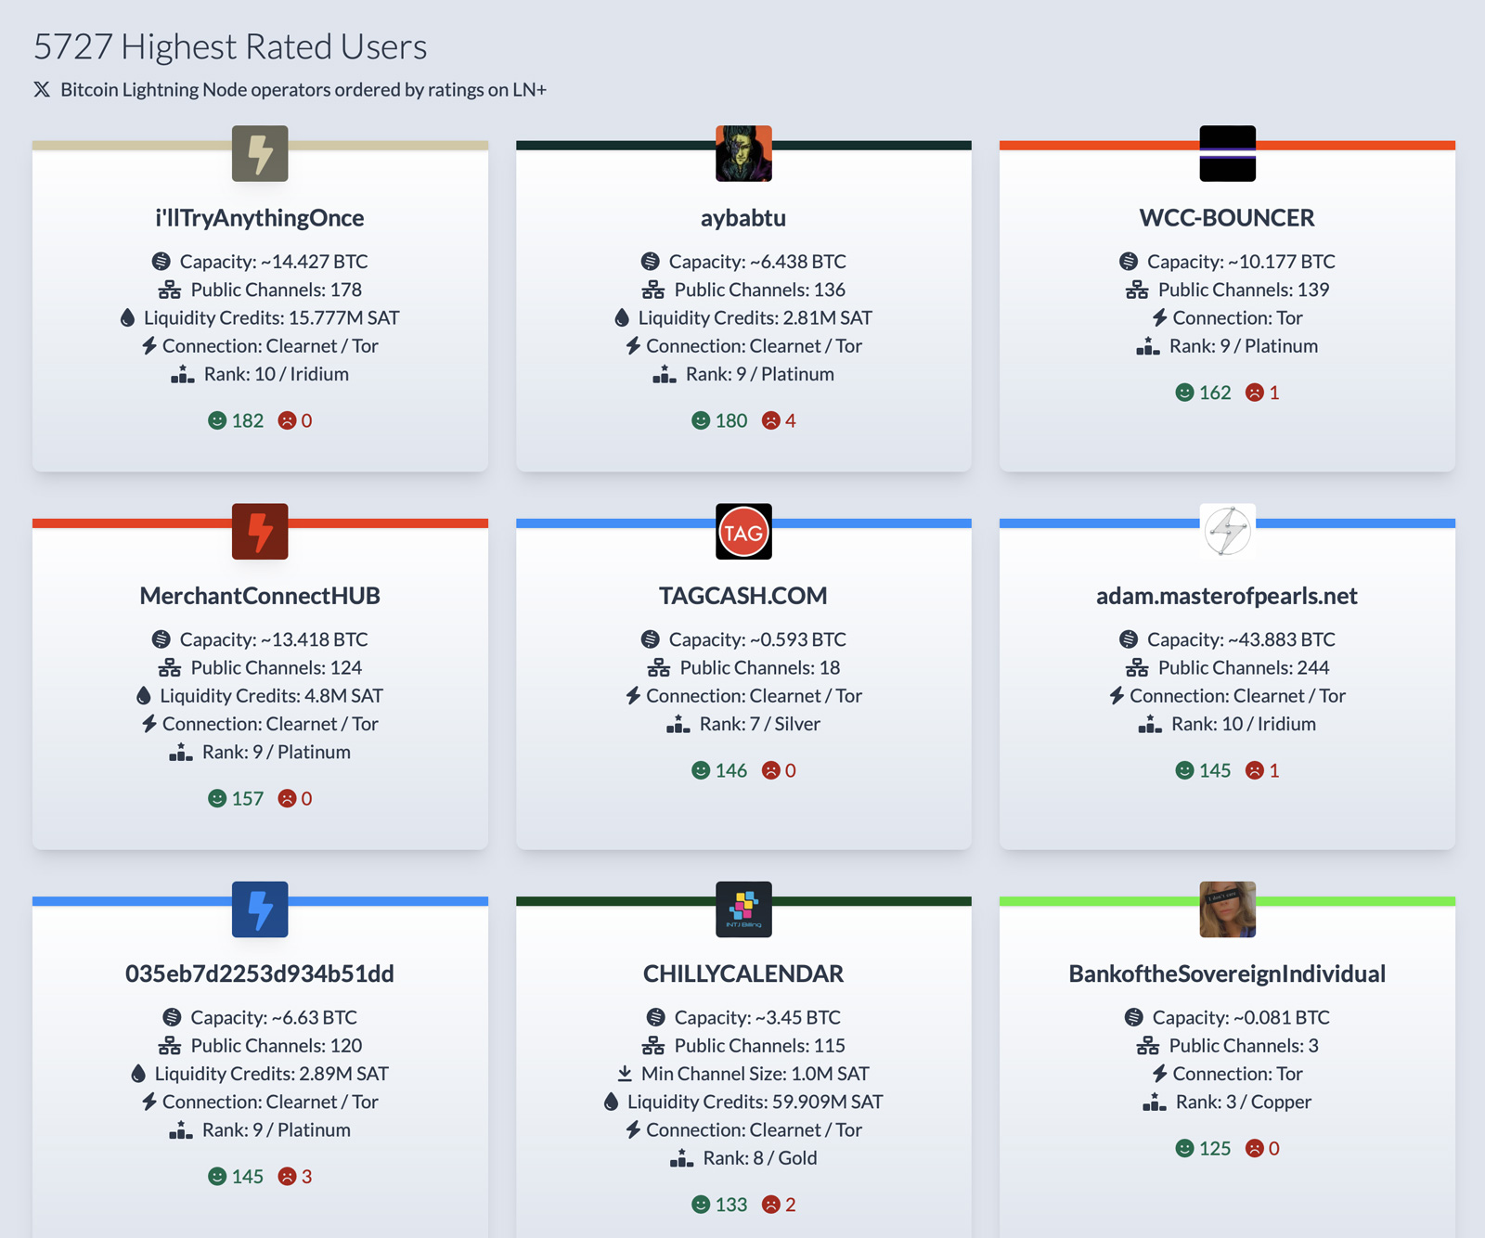
Task: Open the WCC-BOUNCER profile title
Action: [x=1227, y=218]
